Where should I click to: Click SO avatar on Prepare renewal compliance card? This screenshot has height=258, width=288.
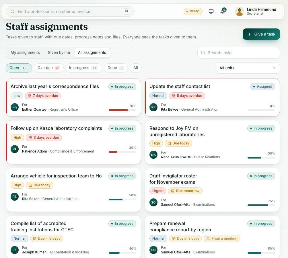click(x=153, y=250)
